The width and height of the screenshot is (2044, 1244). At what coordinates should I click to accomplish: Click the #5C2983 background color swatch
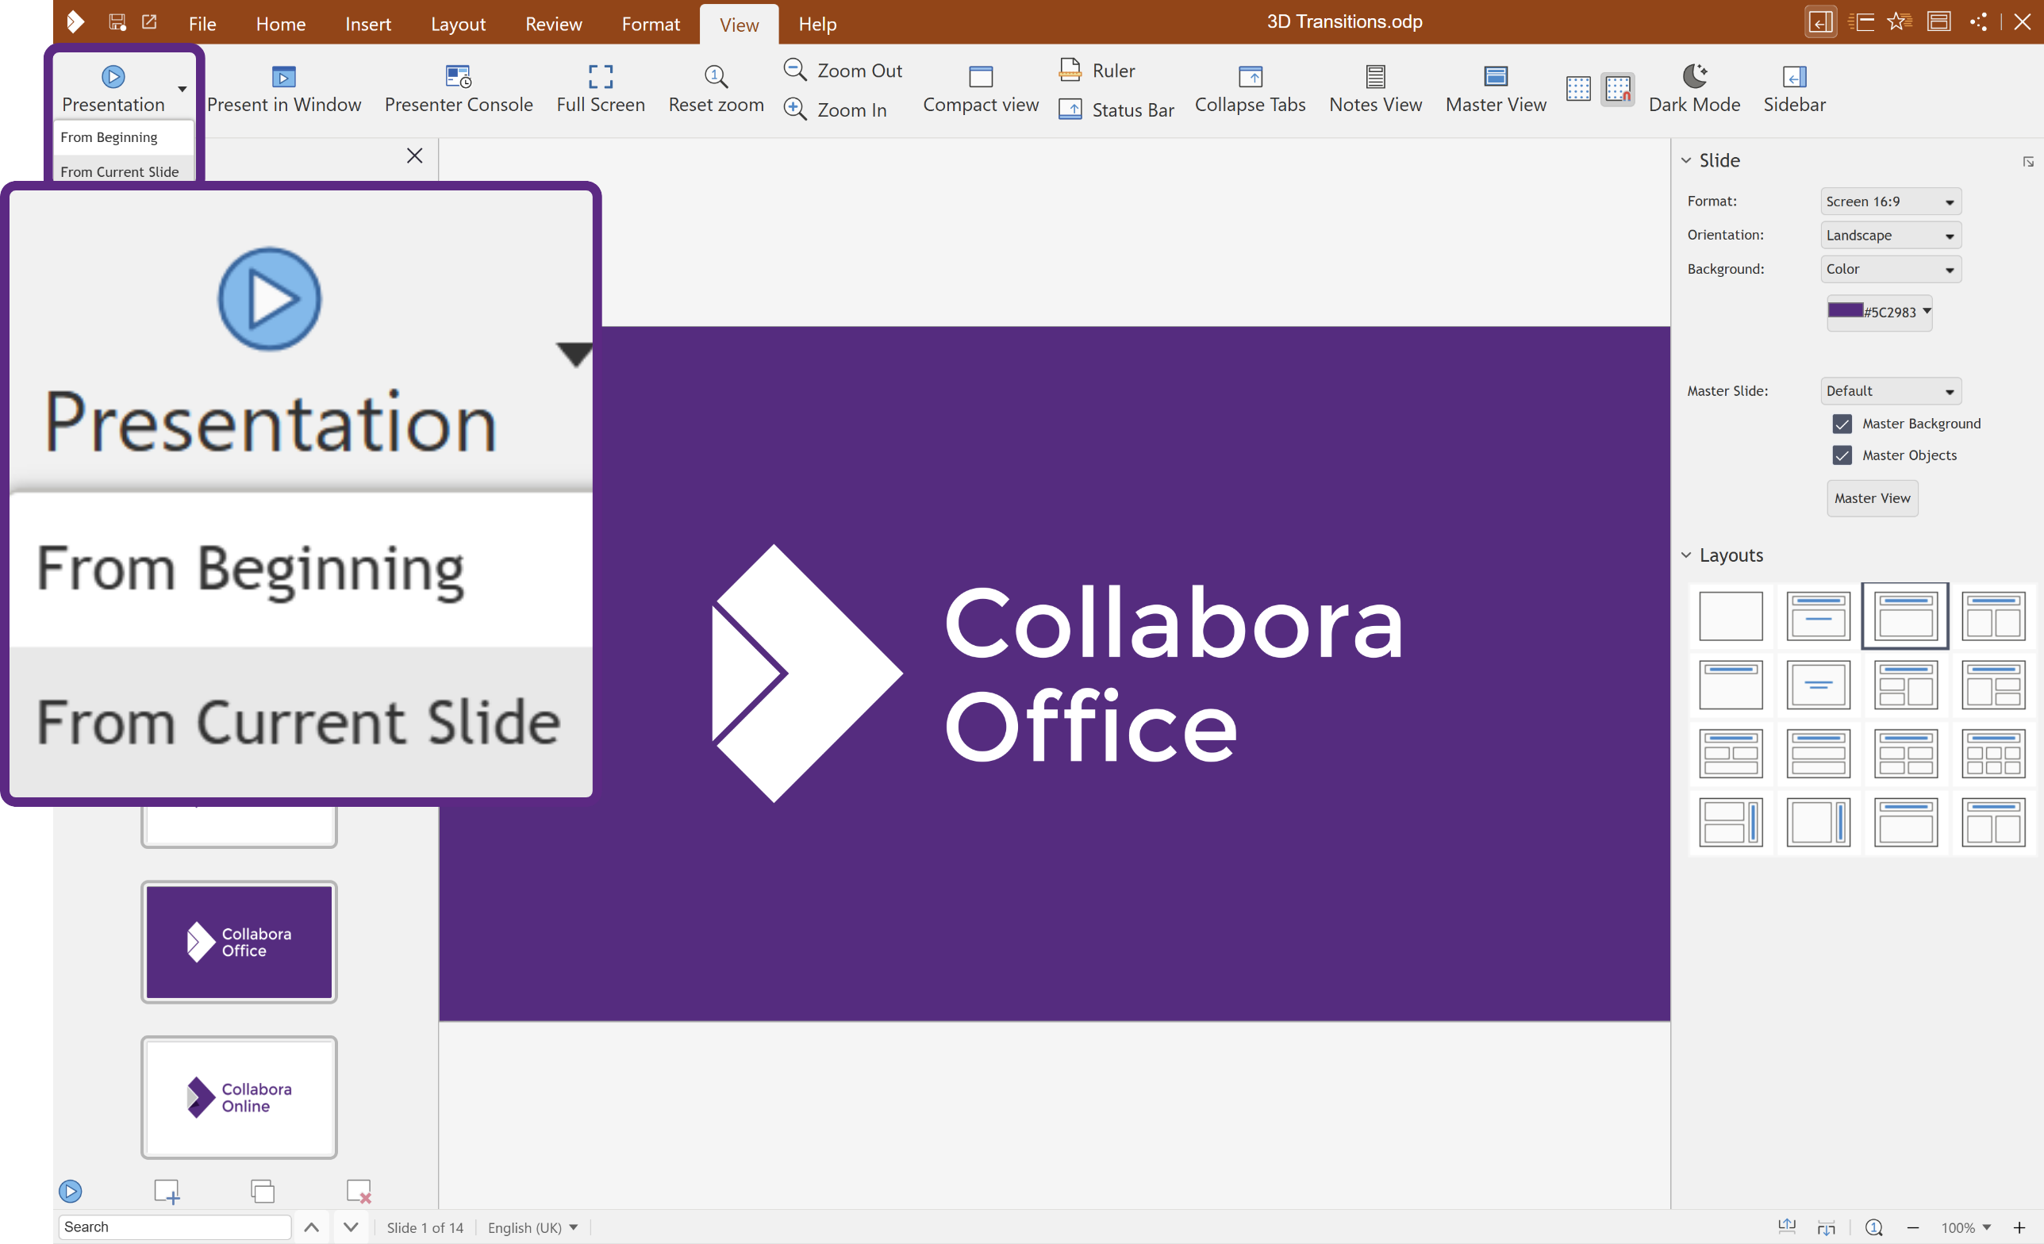click(1844, 310)
